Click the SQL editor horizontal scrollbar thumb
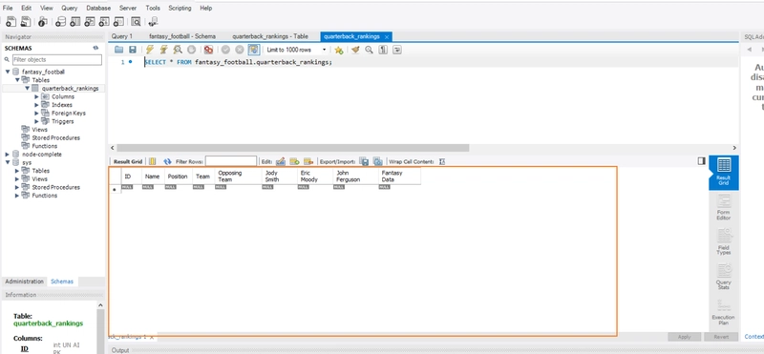Image resolution: width=764 pixels, height=354 pixels. pyautogui.click(x=293, y=148)
